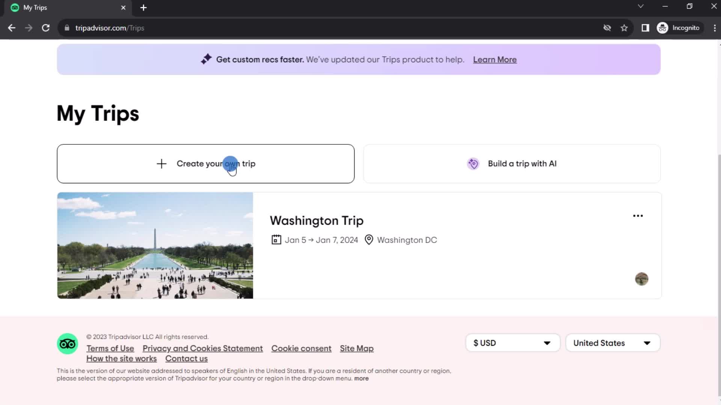This screenshot has width=721, height=405.
Task: Click the profile avatar thumbnail in bottom right
Action: point(642,279)
